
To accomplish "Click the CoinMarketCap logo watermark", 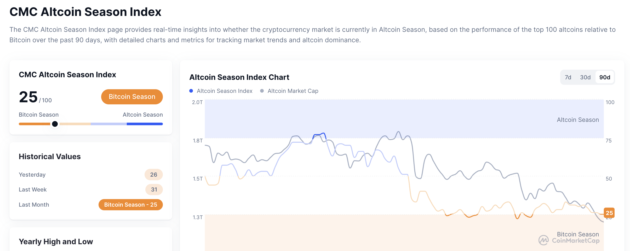I will (x=571, y=240).
